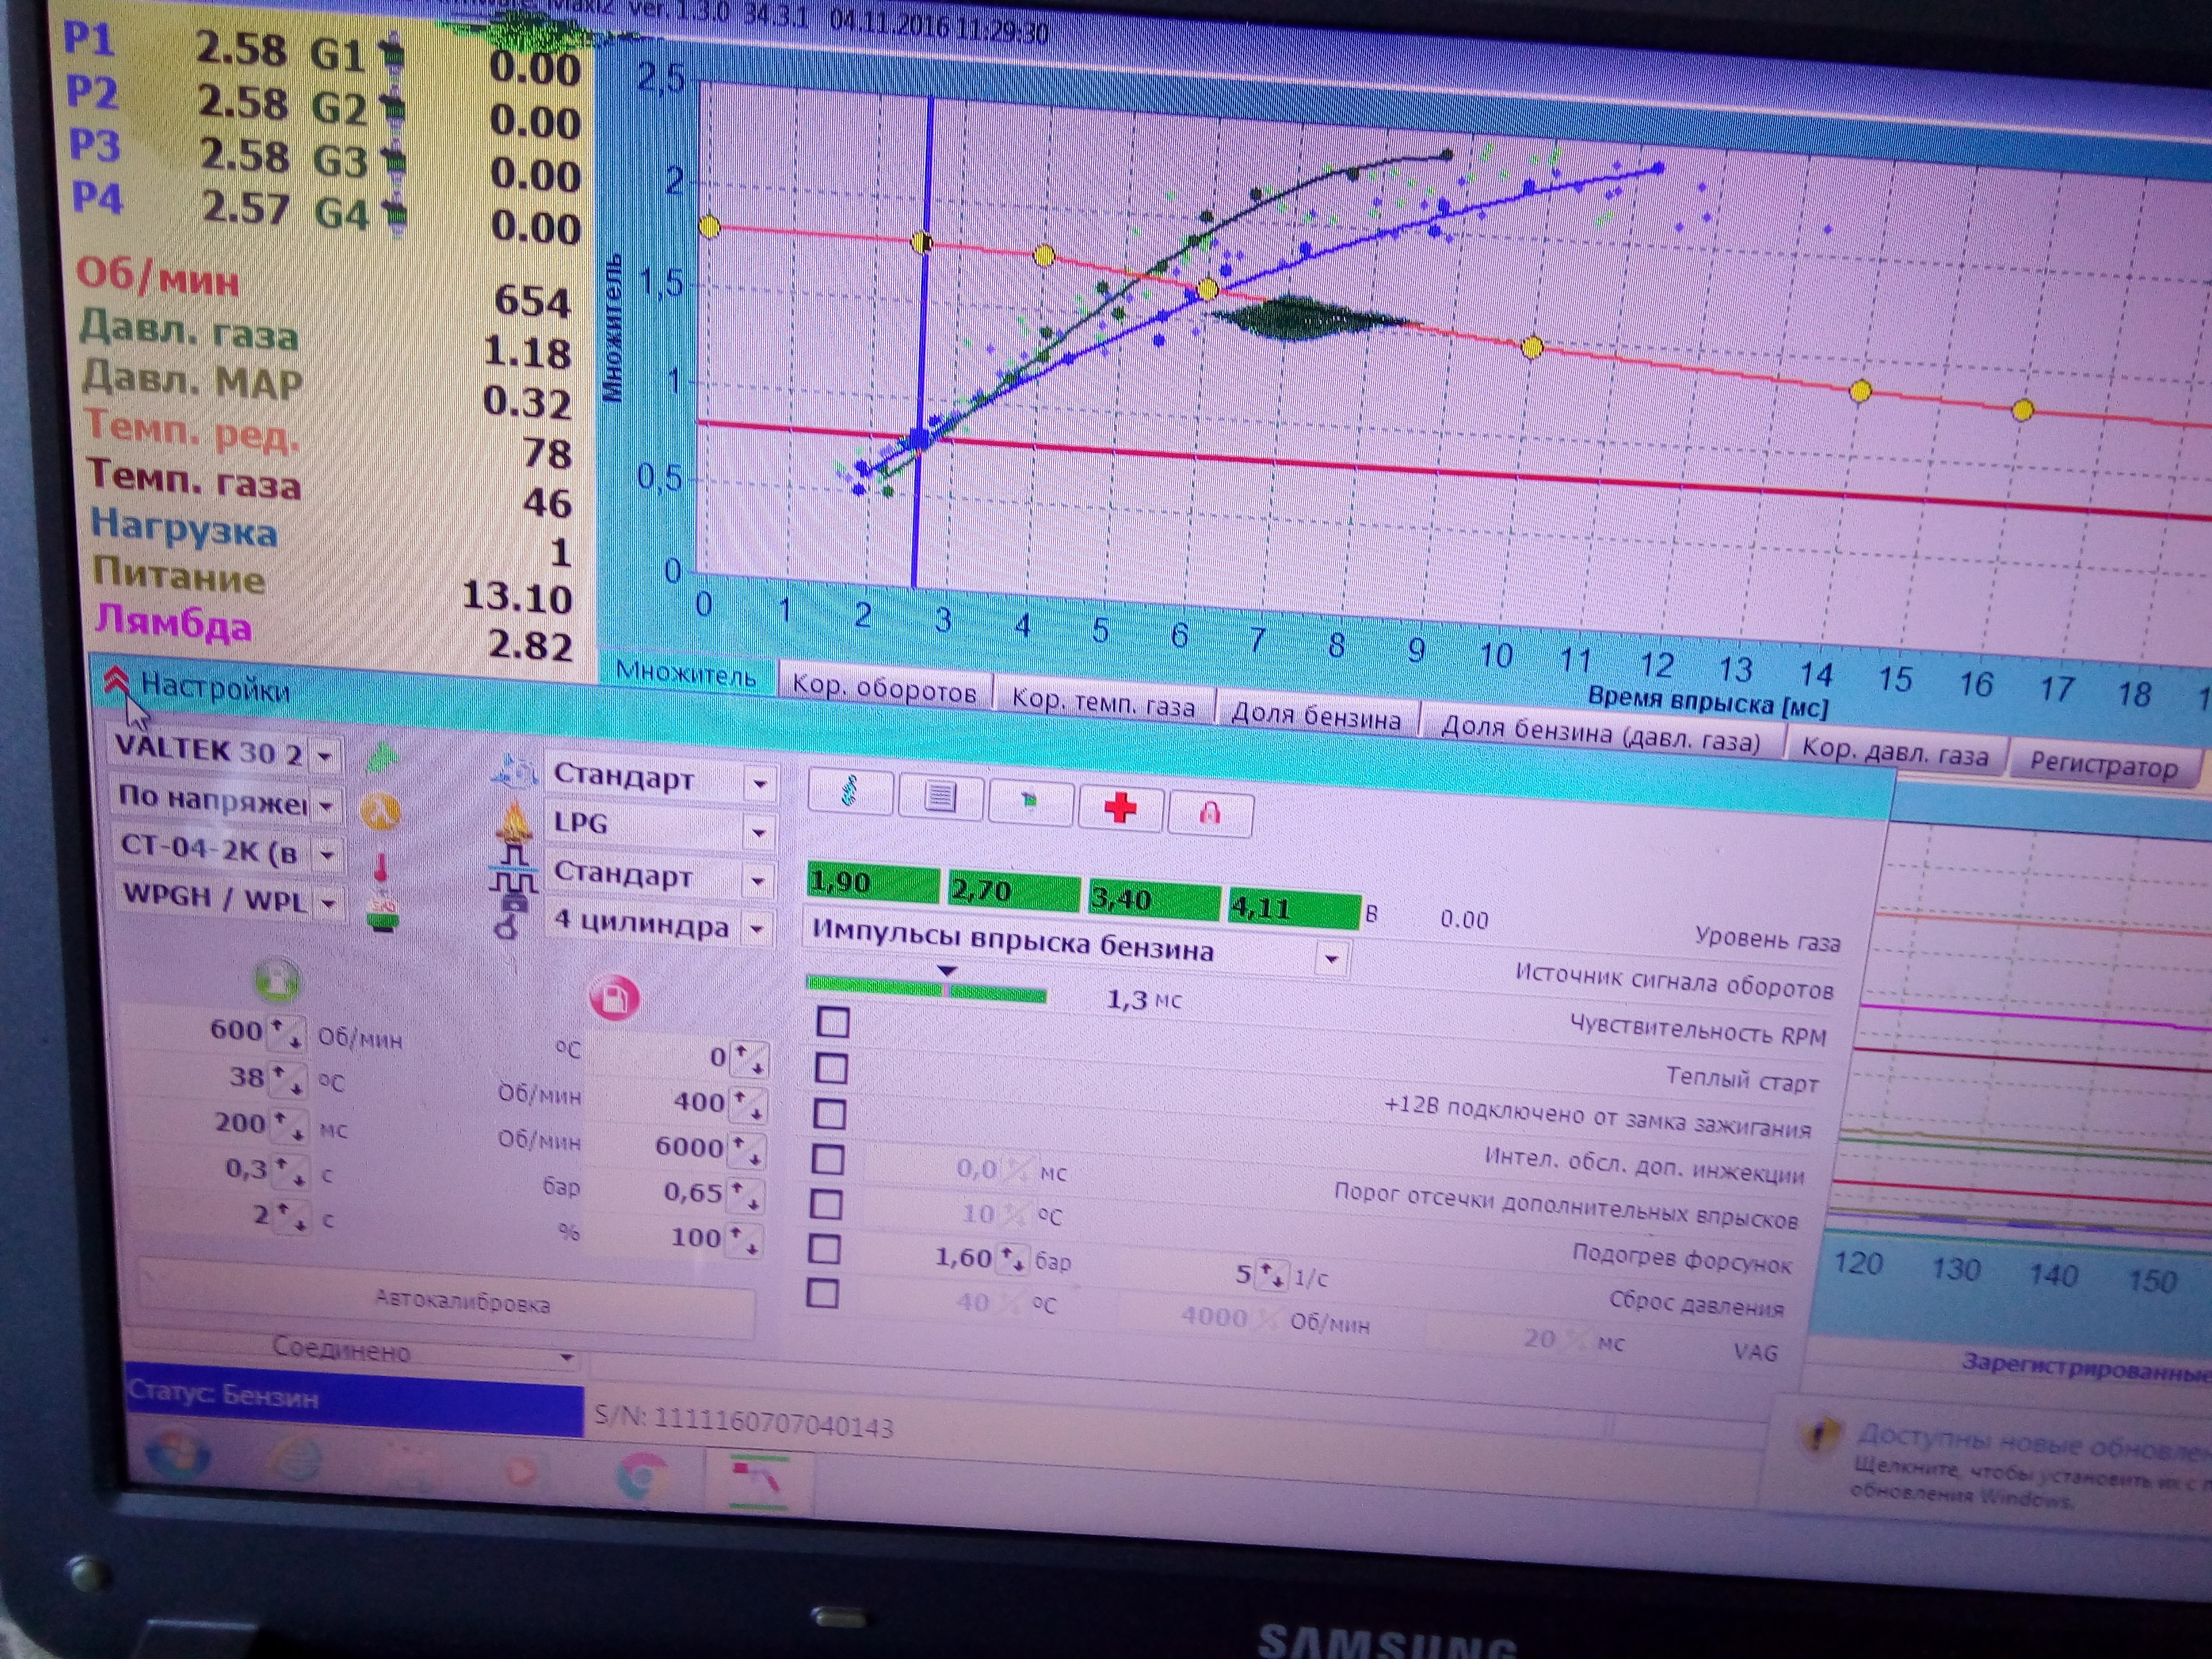This screenshot has width=2212, height=1659.
Task: Click the yellow multiplier point near 10 ms
Action: tap(1532, 347)
